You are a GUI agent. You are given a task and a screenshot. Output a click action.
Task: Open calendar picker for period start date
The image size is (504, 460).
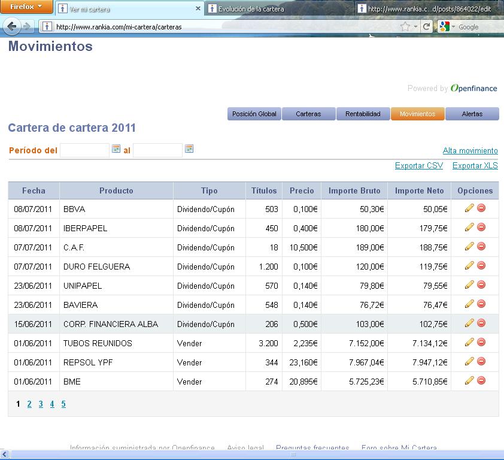pyautogui.click(x=116, y=149)
